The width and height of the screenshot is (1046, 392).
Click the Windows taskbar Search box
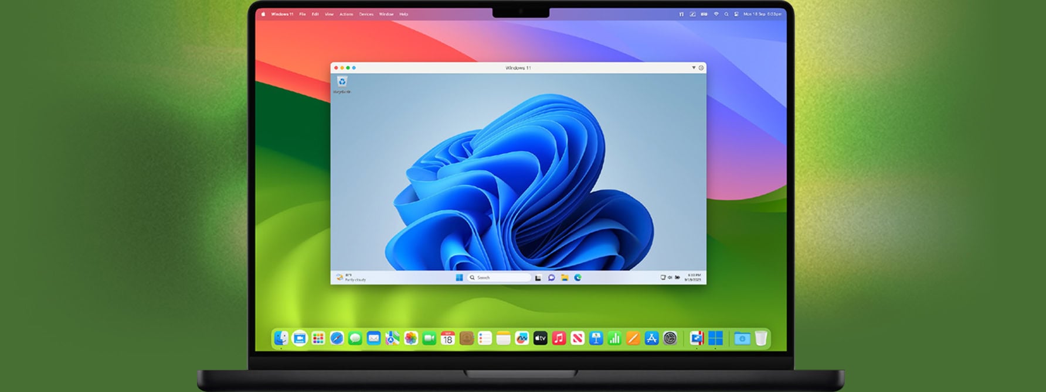499,277
